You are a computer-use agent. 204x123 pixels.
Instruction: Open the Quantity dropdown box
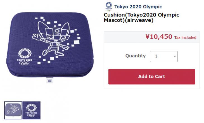coord(164,56)
